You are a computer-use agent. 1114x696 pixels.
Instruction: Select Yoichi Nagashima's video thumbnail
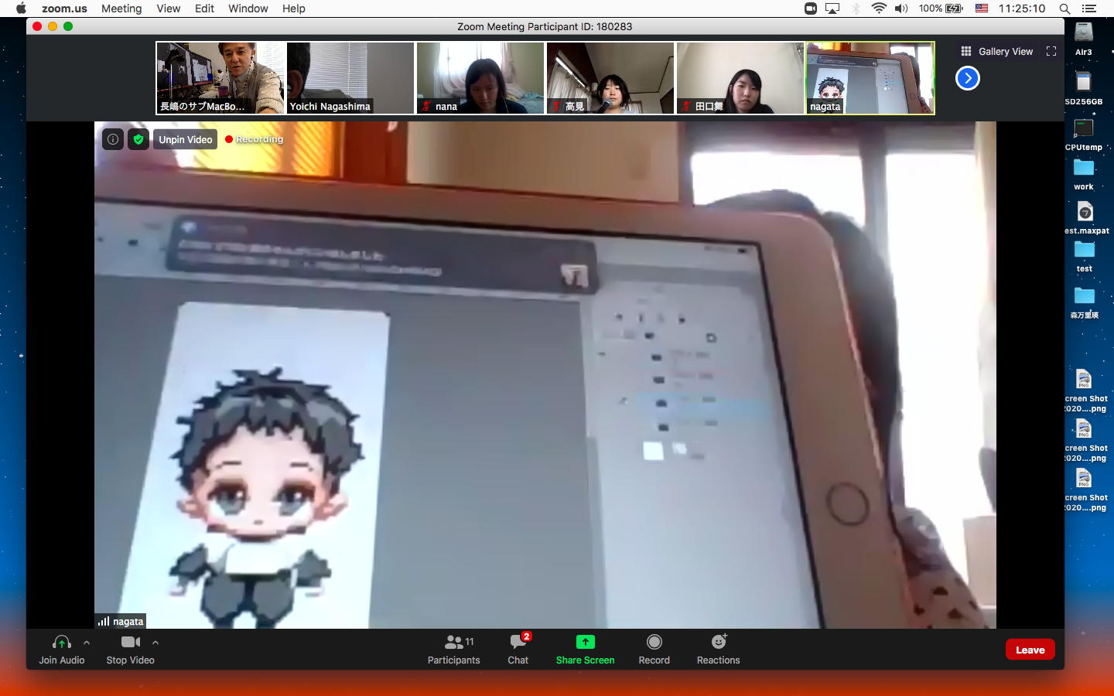coord(350,78)
